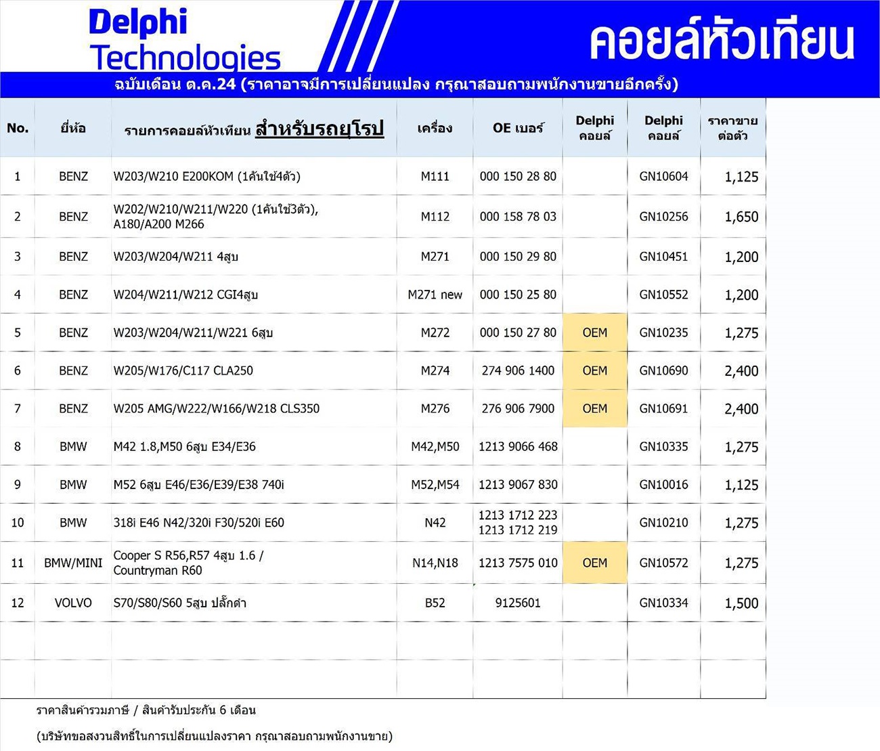The width and height of the screenshot is (880, 751).
Task: Click the description "W205/W176/C117 CLA250"
Action: coord(183,370)
